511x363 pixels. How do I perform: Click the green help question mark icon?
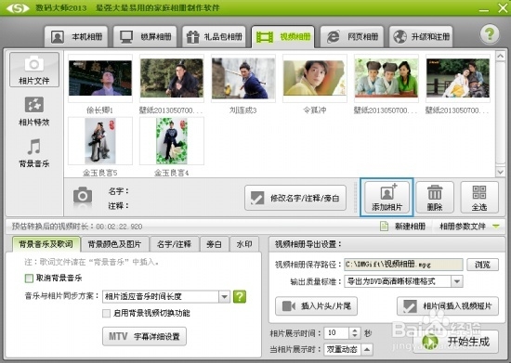pos(489,33)
